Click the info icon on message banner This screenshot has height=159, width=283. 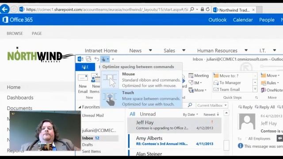[241, 146]
